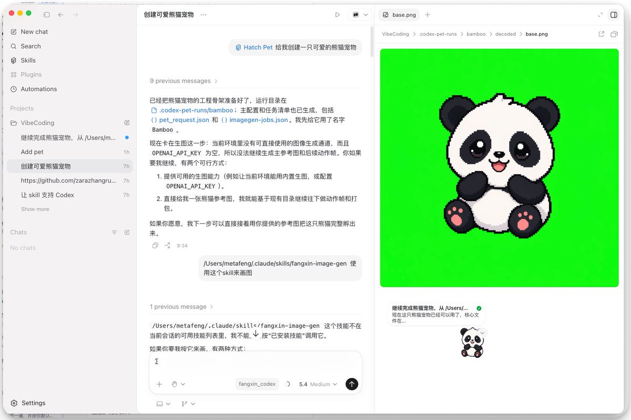Open the 'Add pet' chat
The image size is (631, 420).
pyautogui.click(x=69, y=152)
